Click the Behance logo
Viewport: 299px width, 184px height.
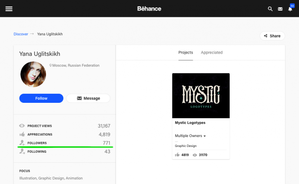point(149,9)
